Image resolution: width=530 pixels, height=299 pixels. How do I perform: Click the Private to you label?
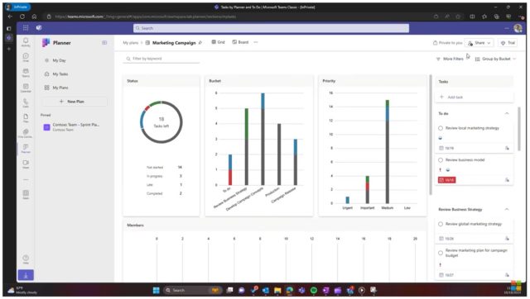coord(447,43)
